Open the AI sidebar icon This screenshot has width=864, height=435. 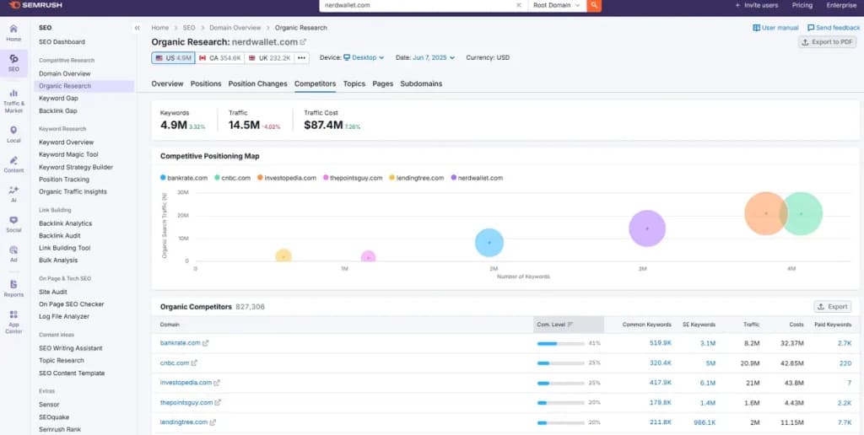coord(13,194)
